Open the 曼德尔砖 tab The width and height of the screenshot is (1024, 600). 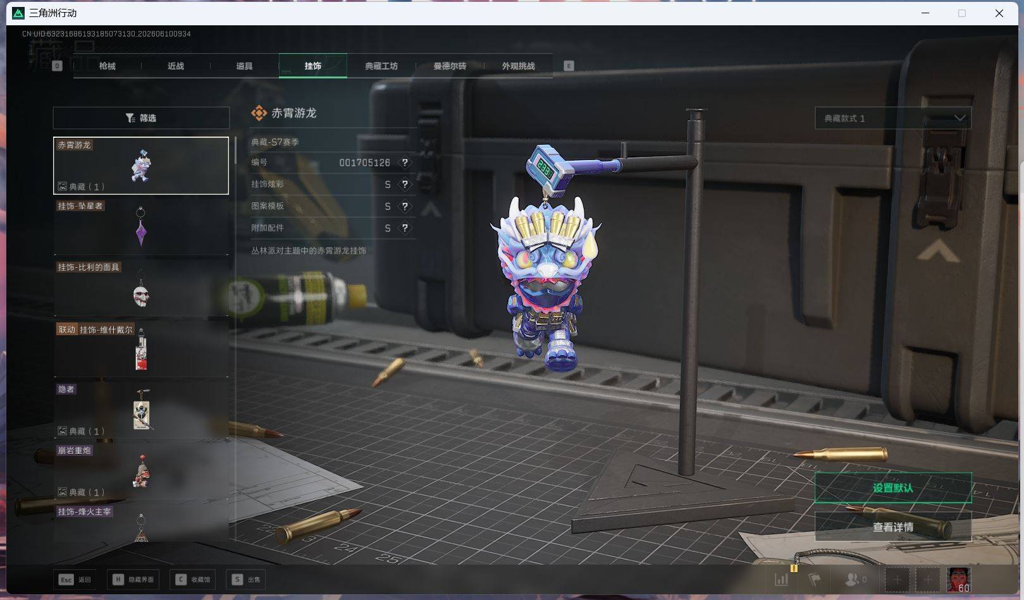tap(450, 66)
